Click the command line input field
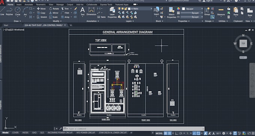The image size is (255, 136). click(x=133, y=129)
